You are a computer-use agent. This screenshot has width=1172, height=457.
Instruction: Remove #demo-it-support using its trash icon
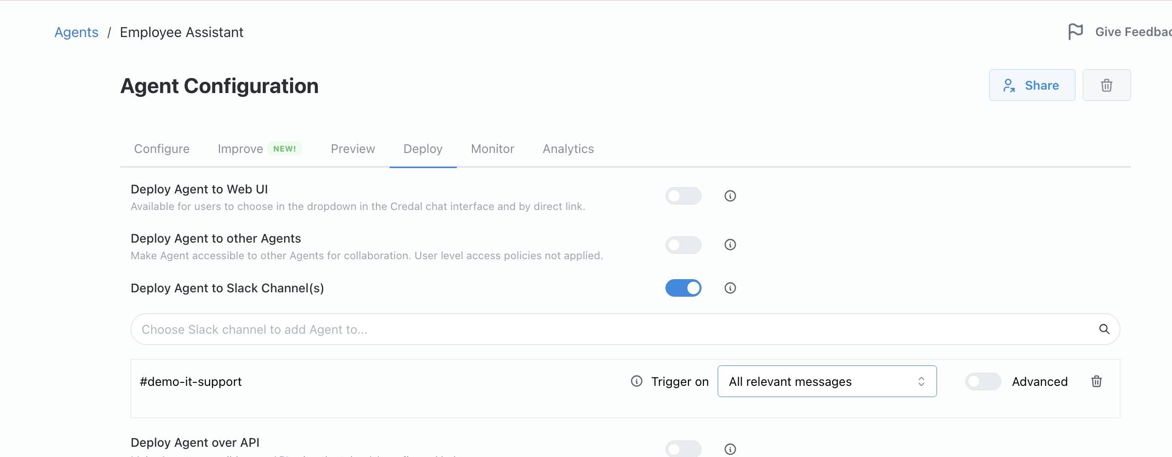[x=1096, y=381]
